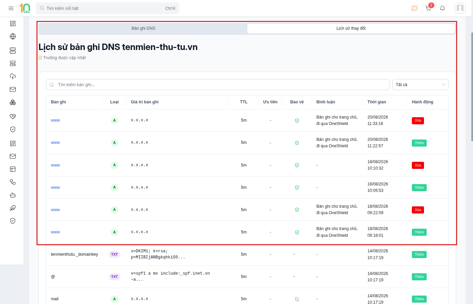Click the shield icon in the 11:33:16 row
Screen dimensions: 473x304
(x=297, y=121)
